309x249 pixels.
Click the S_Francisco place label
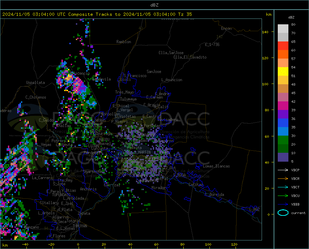[135, 76]
